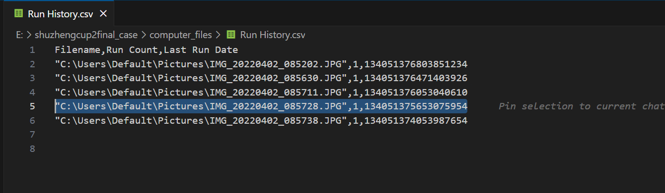Click the selected row containing IMG_20220402_085728.JPG
The height and width of the screenshot is (193, 665).
pyautogui.click(x=261, y=106)
